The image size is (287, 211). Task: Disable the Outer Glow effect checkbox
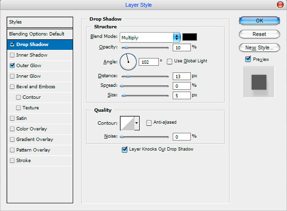(x=12, y=66)
